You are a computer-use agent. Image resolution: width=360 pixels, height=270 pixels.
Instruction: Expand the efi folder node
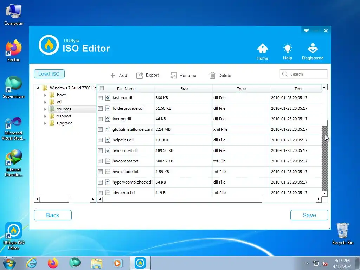[45, 102]
